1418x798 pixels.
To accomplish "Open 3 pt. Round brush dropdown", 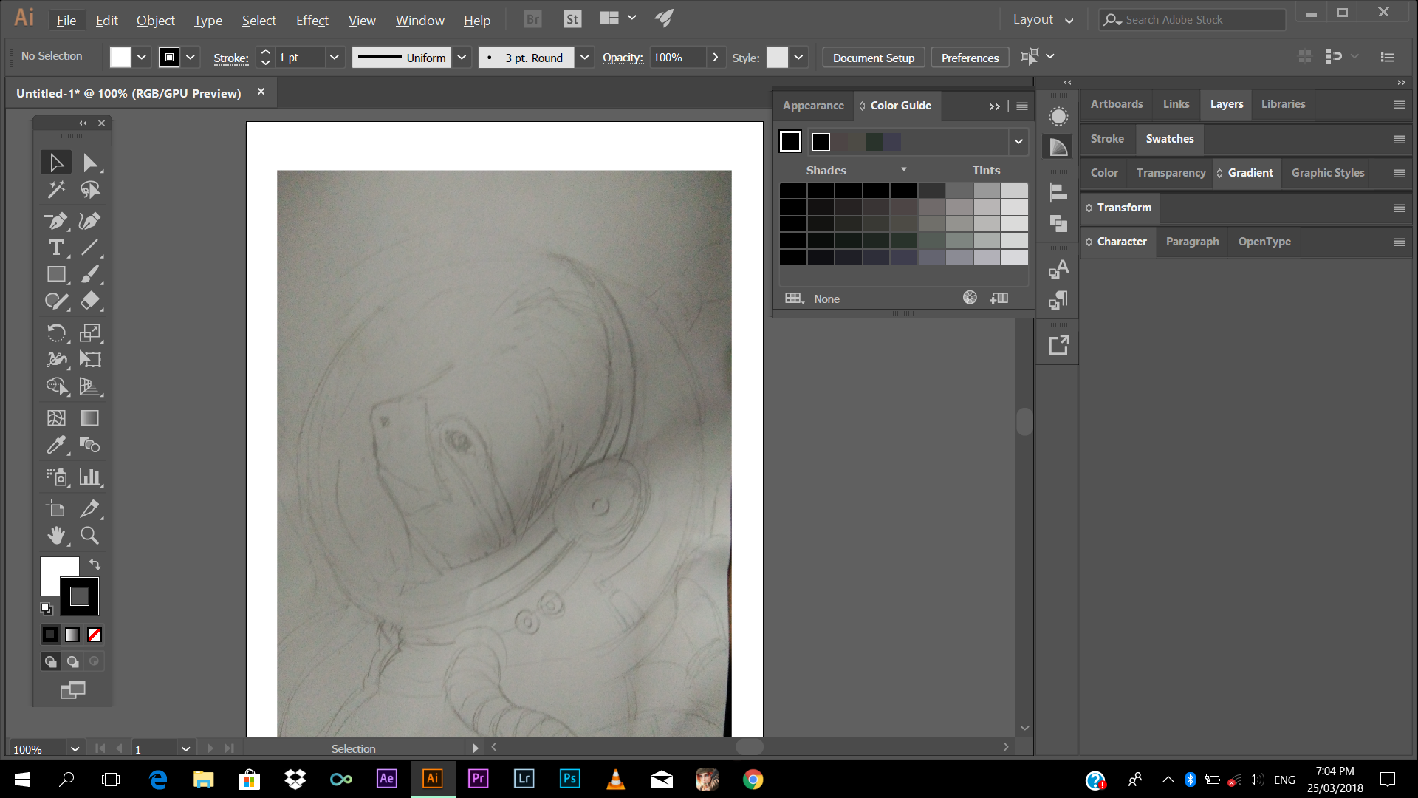I will coord(585,57).
